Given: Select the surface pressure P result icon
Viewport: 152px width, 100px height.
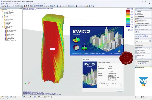Looking at the screenshot, I should click(136, 27).
